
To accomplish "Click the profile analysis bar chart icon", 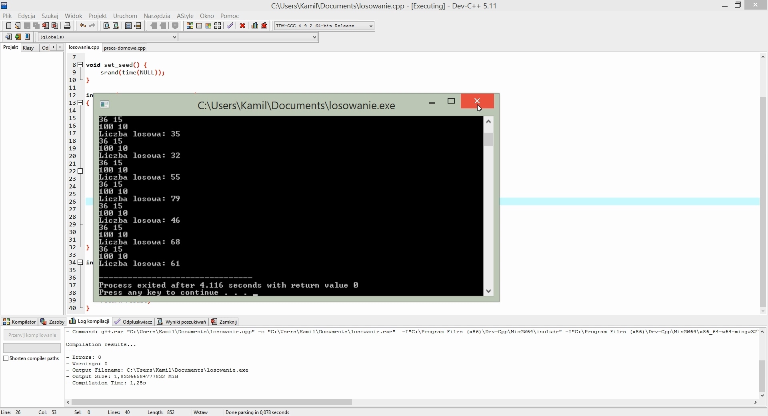I will (x=255, y=26).
